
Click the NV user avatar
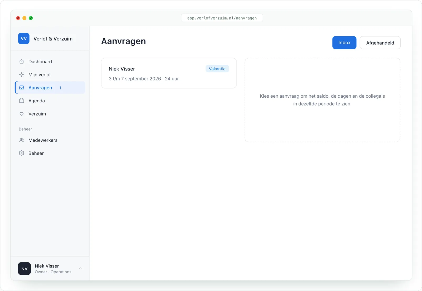coord(24,269)
